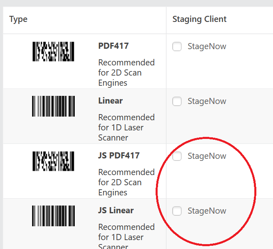Select the JS Linear barcode thumbnail
273x249 pixels.
point(53,216)
